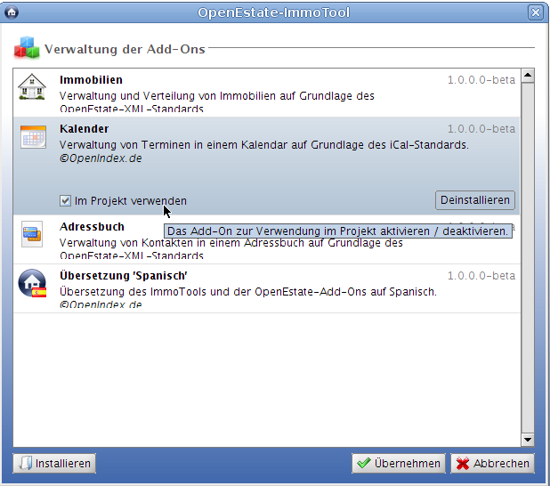Click the home icon in title bar
Screen dimensions: 550x486
click(x=12, y=12)
